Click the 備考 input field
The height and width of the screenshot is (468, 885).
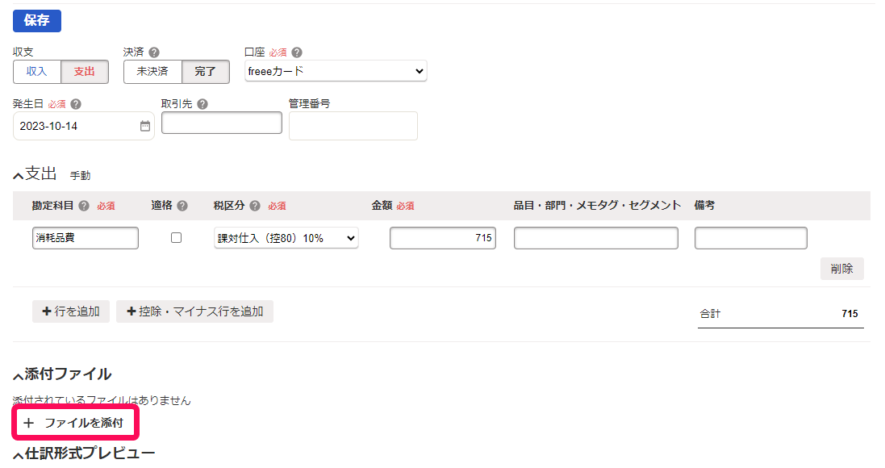pos(750,238)
